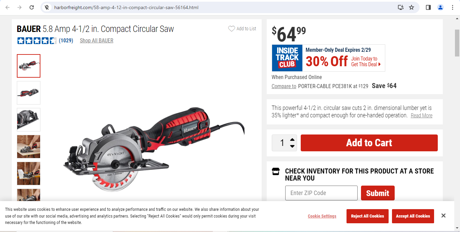
Task: Decrease quantity with the down arrow
Action: 292,146
